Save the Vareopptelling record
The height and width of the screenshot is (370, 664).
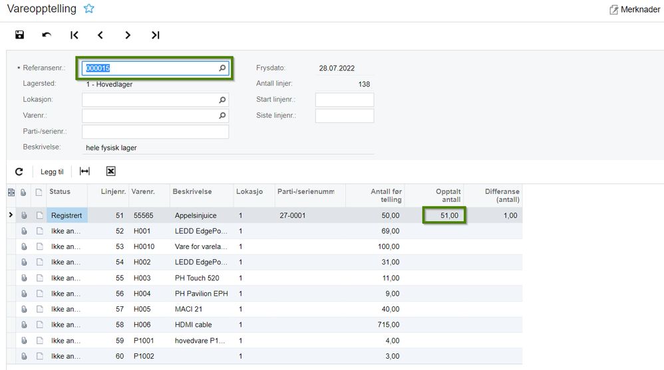[19, 35]
